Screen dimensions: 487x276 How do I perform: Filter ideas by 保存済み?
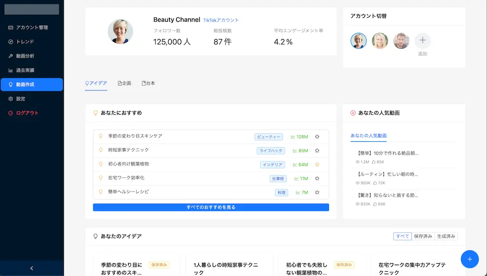423,236
